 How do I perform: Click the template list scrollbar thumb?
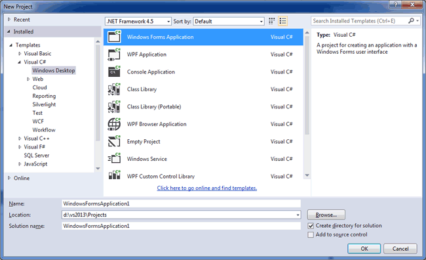[x=307, y=85]
